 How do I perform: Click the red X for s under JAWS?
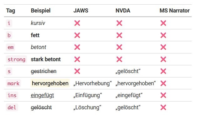click(77, 71)
